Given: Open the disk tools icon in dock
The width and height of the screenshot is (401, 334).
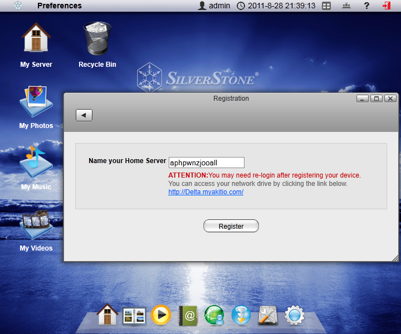Looking at the screenshot, I should coord(268,316).
